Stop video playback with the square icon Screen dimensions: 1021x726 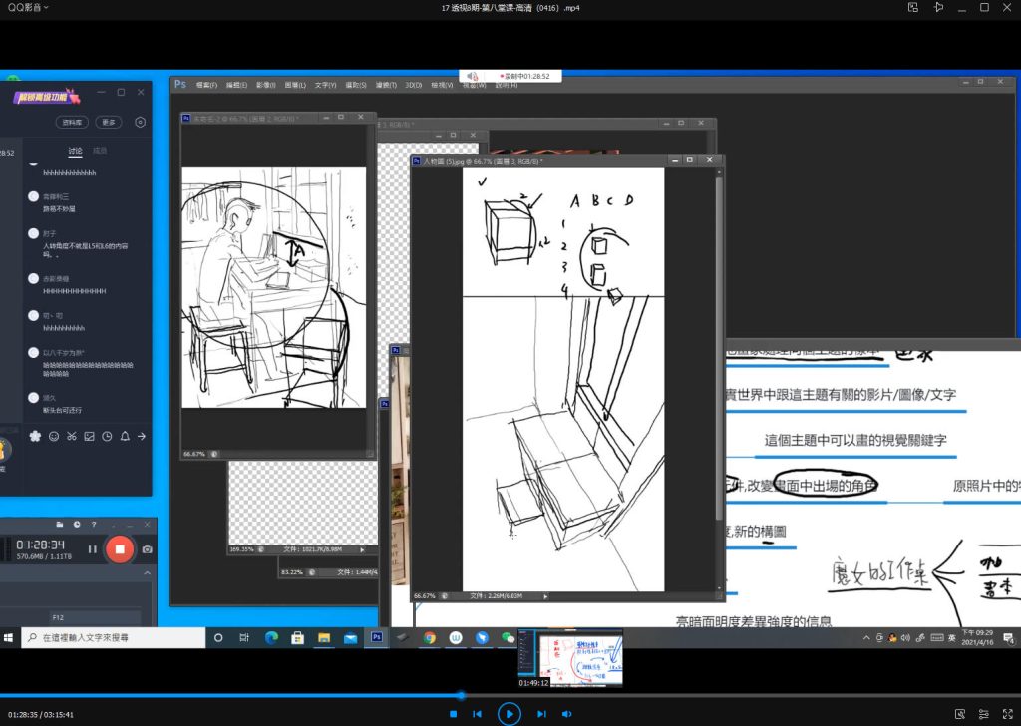pos(453,714)
